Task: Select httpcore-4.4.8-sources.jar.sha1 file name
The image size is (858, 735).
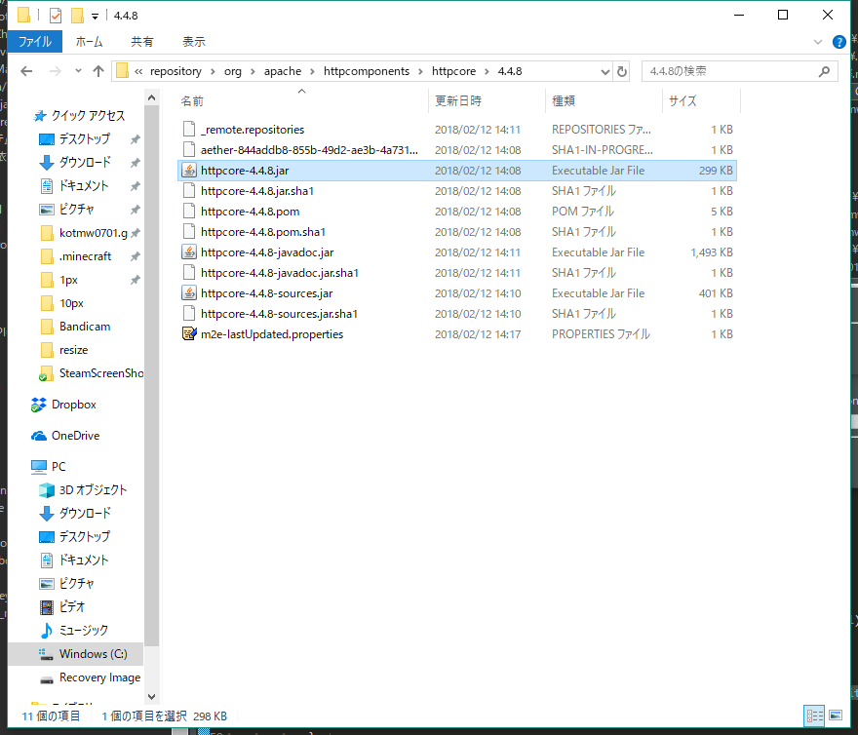Action: pos(279,314)
